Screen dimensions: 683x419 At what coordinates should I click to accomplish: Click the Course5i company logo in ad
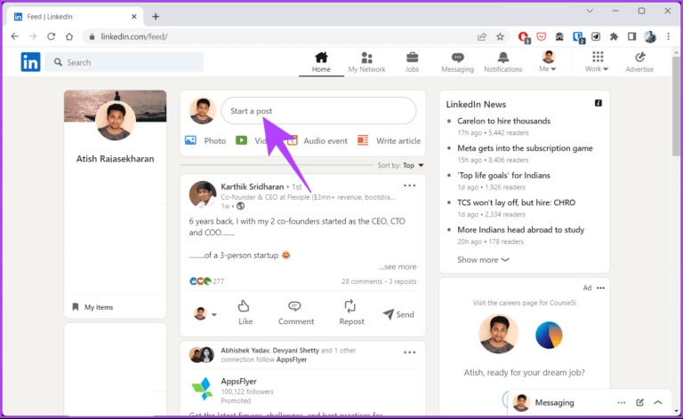tap(549, 335)
